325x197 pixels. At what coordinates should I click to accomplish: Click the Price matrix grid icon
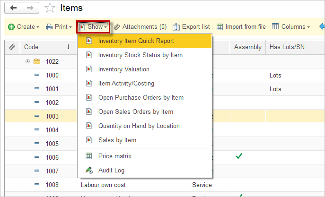click(x=88, y=156)
